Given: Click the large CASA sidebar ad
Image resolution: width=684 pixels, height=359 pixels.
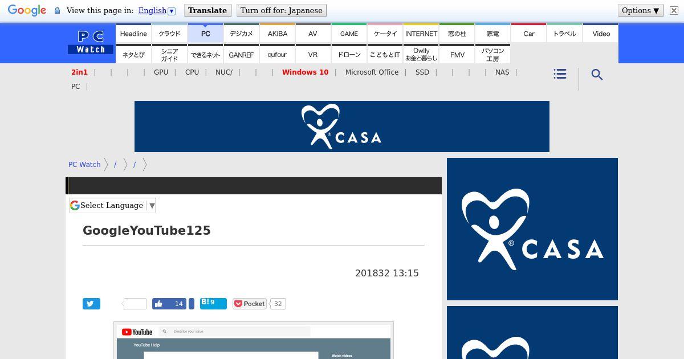Looking at the screenshot, I should pos(532,229).
